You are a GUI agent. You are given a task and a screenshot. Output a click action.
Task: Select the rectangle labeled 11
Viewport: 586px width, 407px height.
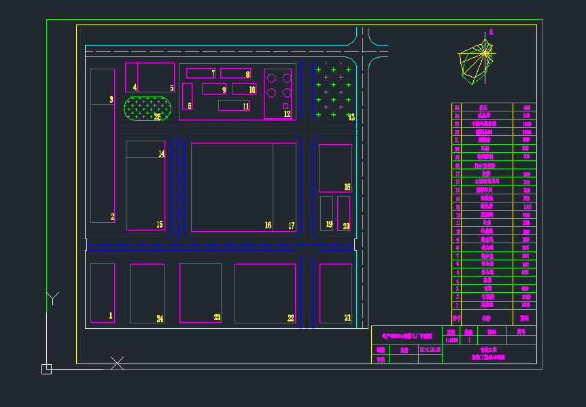click(x=233, y=105)
